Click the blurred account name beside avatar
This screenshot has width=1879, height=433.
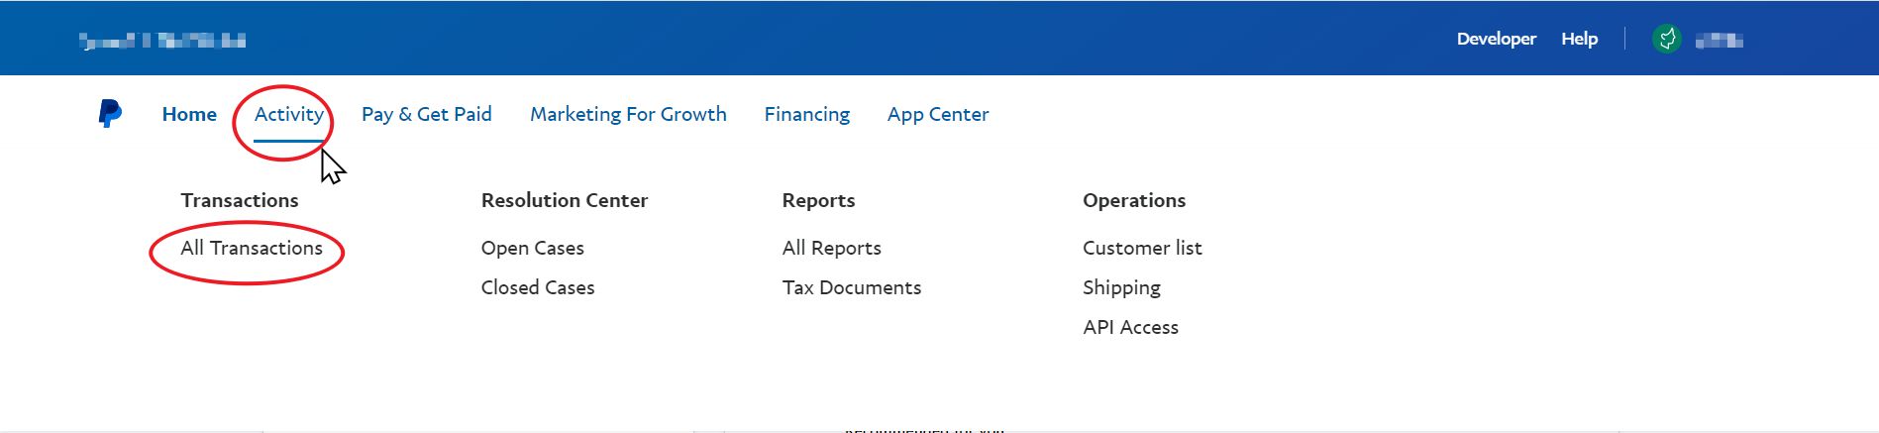coord(1719,41)
